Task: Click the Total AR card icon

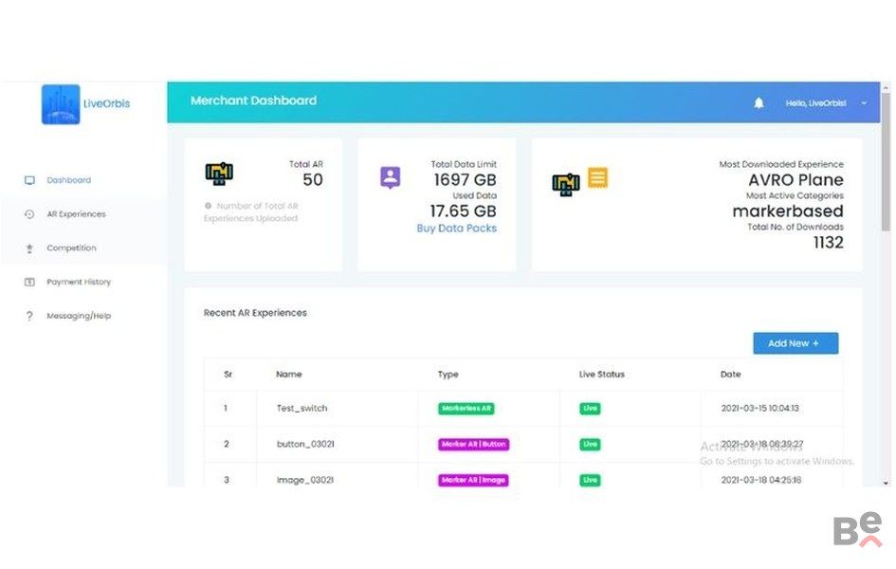Action: click(219, 174)
